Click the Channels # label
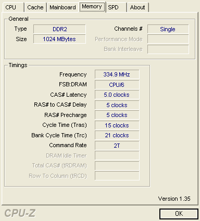 pos(128,29)
